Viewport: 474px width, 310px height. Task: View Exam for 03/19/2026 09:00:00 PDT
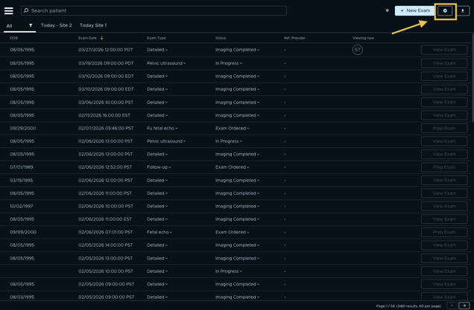click(x=444, y=63)
